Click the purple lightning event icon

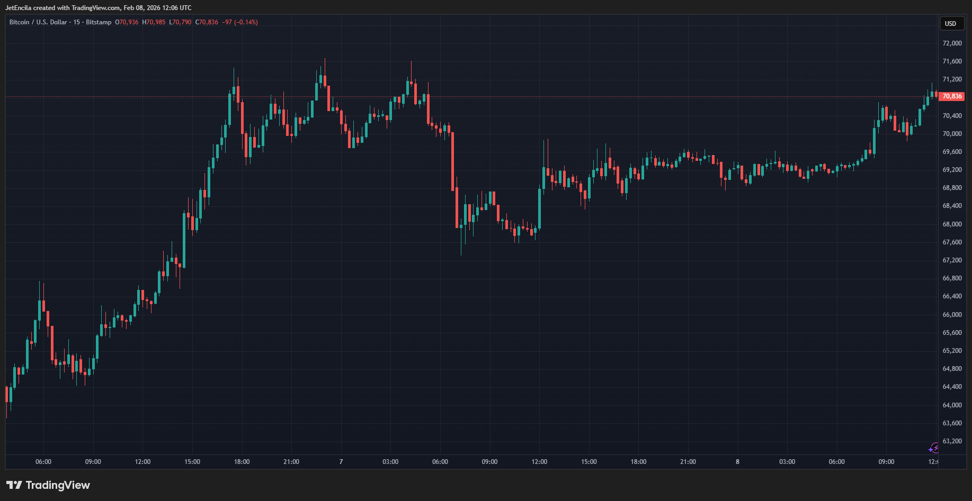coord(934,449)
